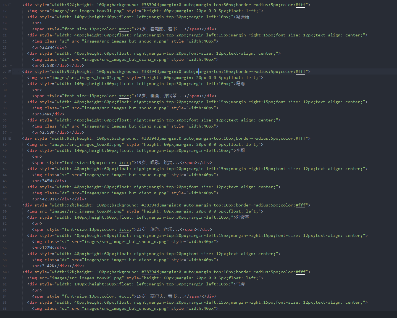Toggle the fold marker beside line 38

pyautogui.click(x=10, y=138)
